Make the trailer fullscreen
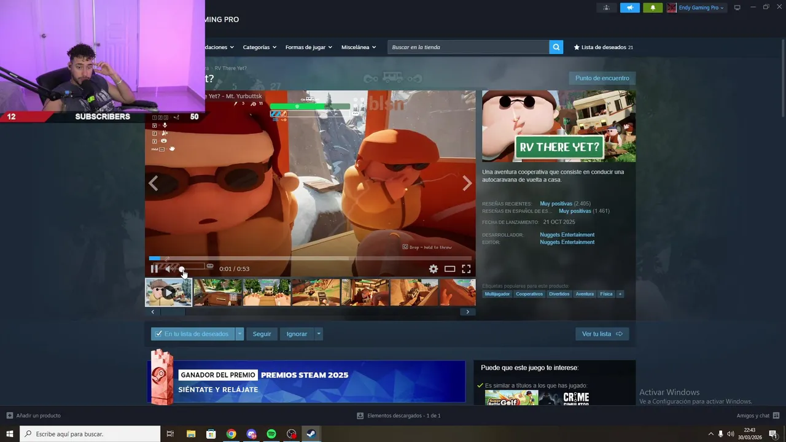Screen dimensions: 786x442 tap(466, 269)
